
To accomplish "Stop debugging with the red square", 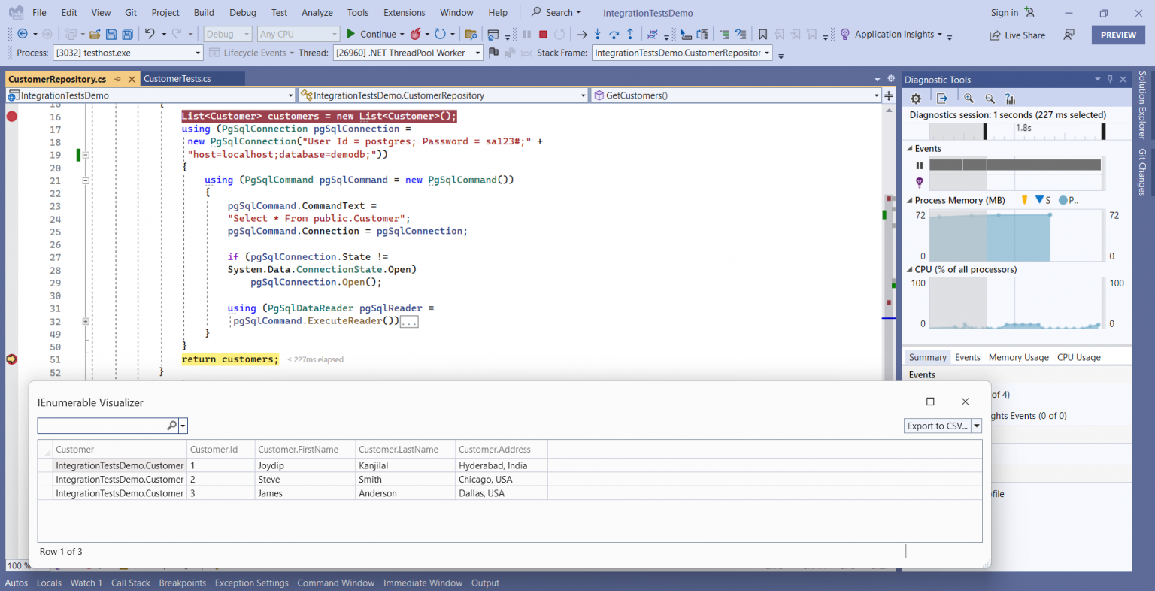I will (x=543, y=34).
